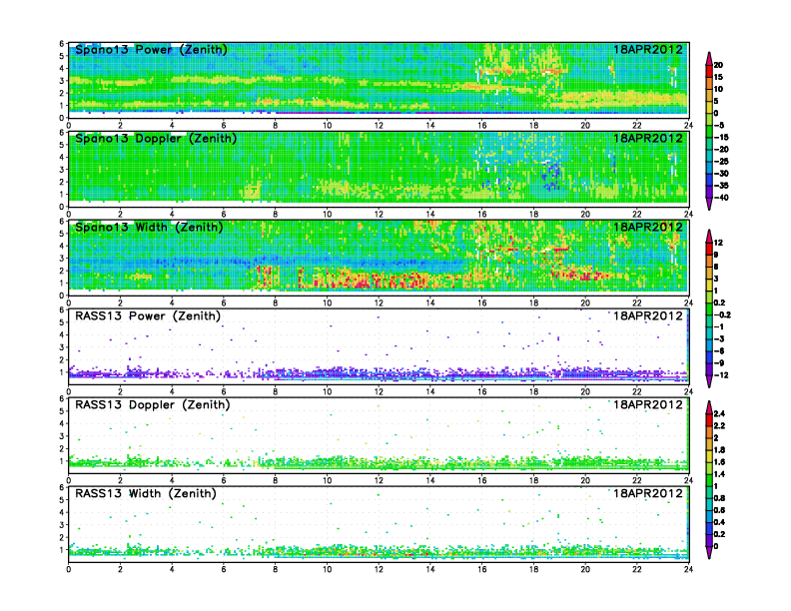This screenshot has height=611, width=791.
Task: Click the '0.4' colorbar tick label
Action: click(719, 522)
